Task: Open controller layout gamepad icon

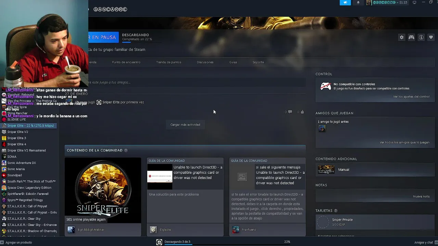Action: coord(411,38)
